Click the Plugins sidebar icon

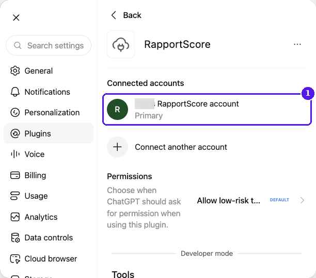point(15,133)
